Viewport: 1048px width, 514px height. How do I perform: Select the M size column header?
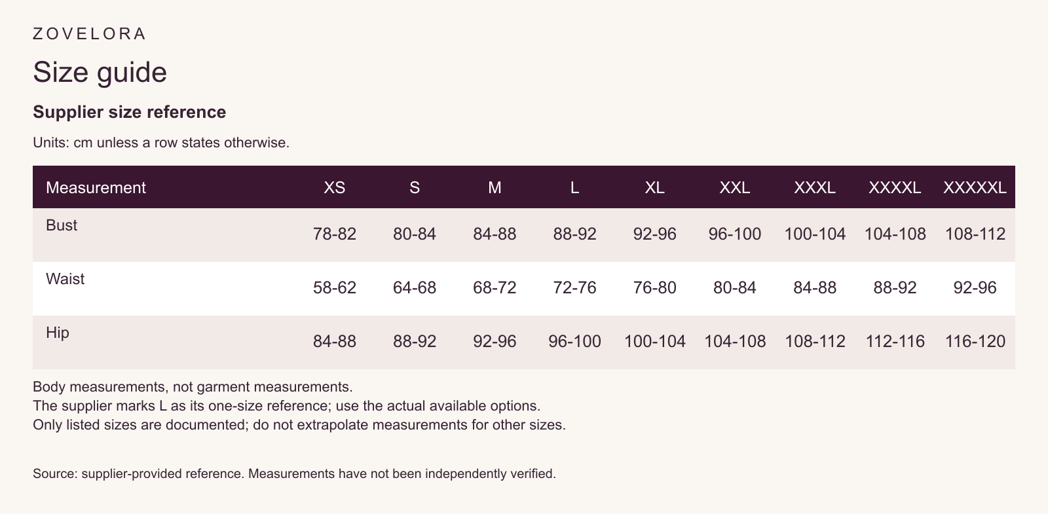pyautogui.click(x=495, y=188)
